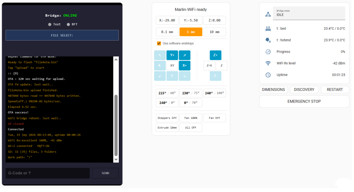Apply 240° / 0° temperature preset

coord(167,103)
